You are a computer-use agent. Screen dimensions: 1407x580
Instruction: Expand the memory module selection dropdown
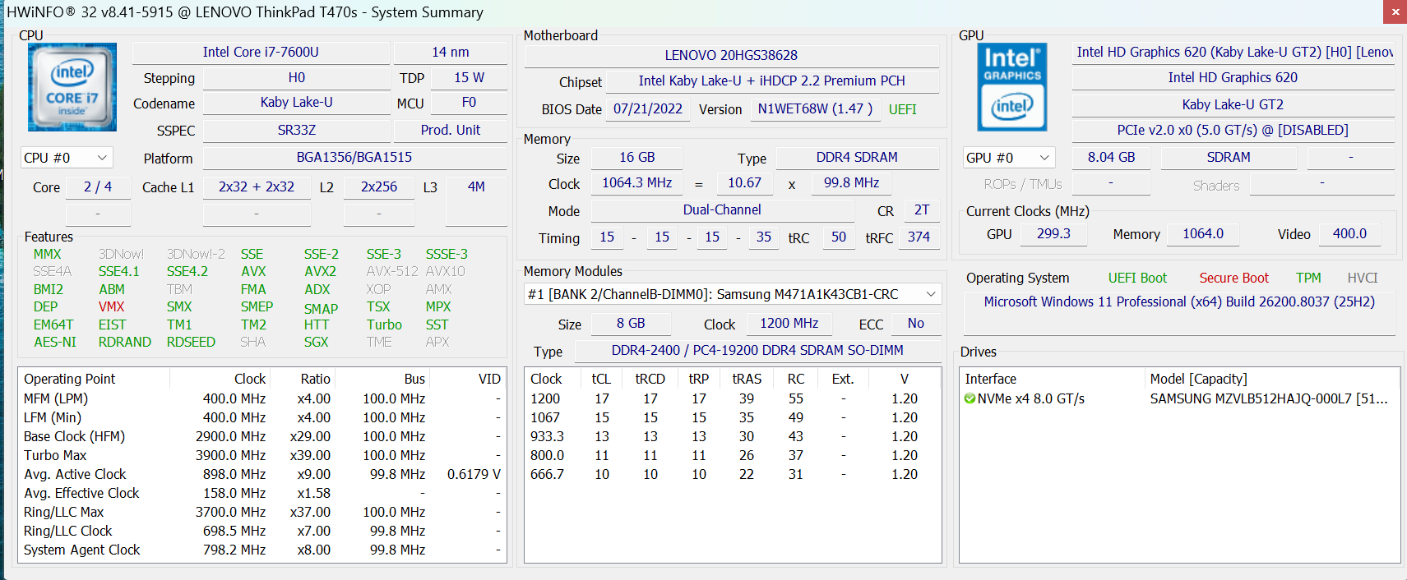click(733, 294)
